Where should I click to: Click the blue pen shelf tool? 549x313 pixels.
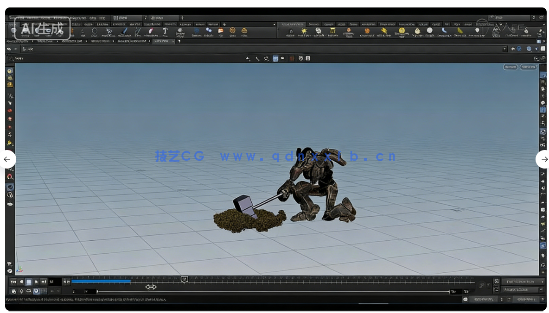pyautogui.click(x=124, y=31)
